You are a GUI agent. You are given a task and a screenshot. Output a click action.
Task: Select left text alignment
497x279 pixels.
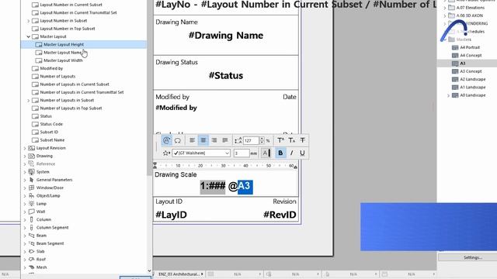pos(193,140)
